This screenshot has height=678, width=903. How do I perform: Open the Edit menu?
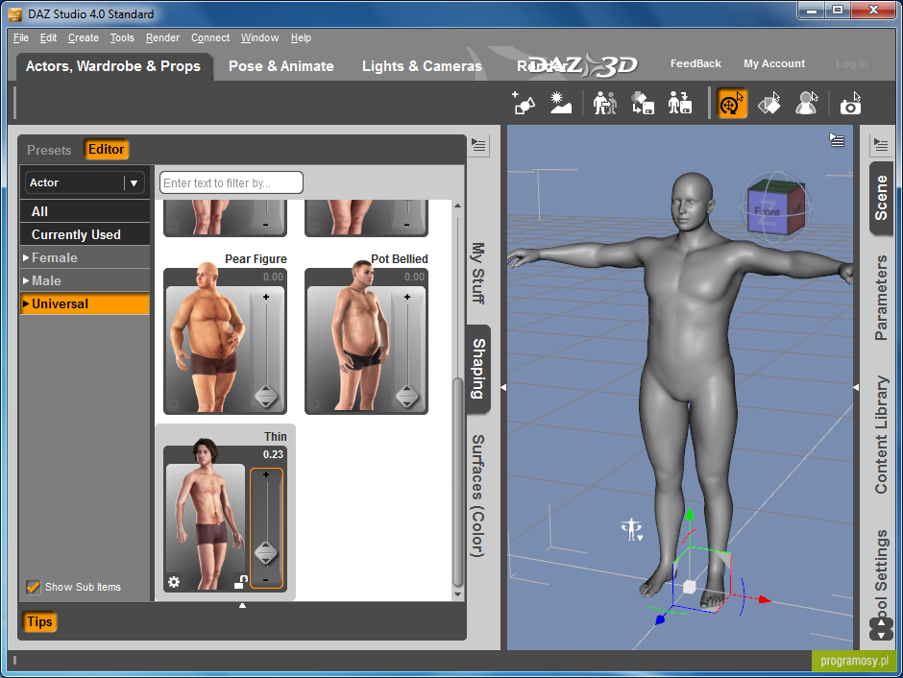[x=48, y=38]
